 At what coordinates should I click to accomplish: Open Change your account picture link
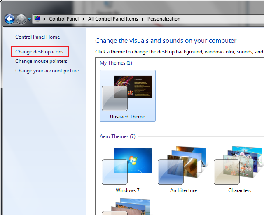pyautogui.click(x=47, y=71)
